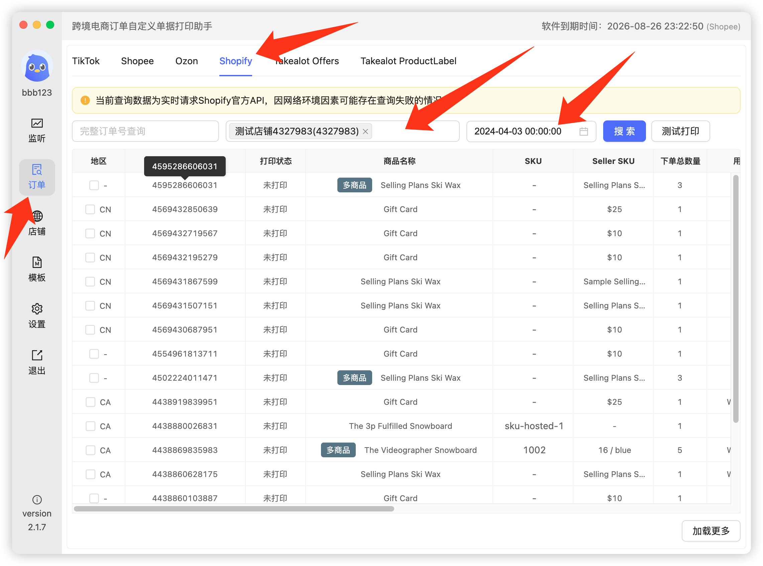Check the order 4438869835983 row box

point(90,450)
